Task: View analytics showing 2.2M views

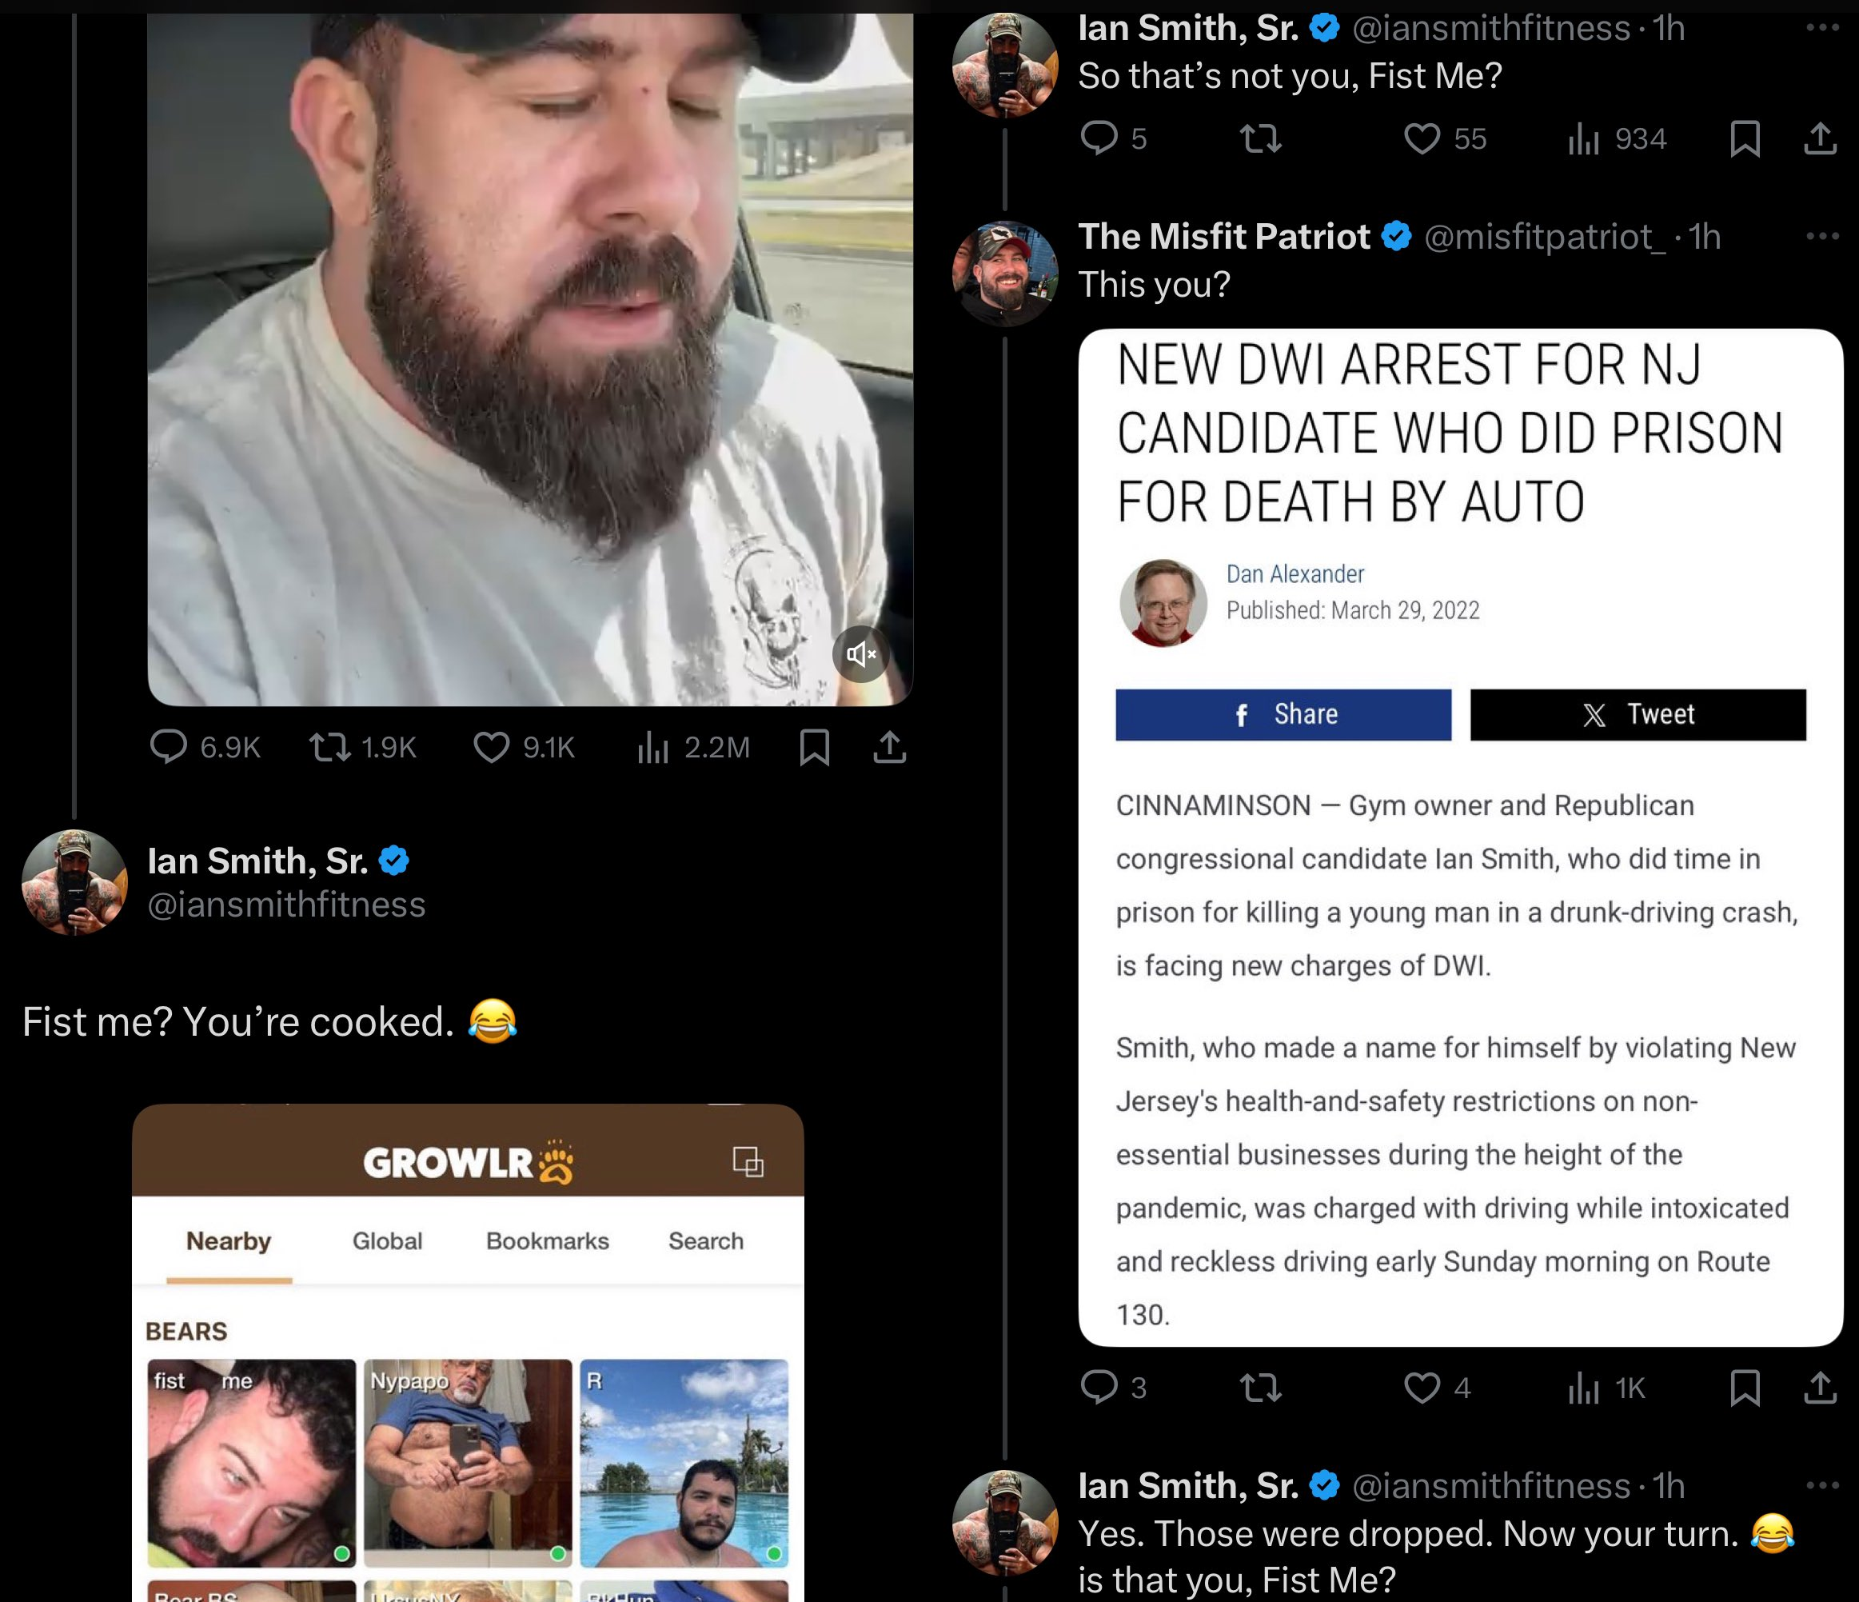Action: point(692,747)
